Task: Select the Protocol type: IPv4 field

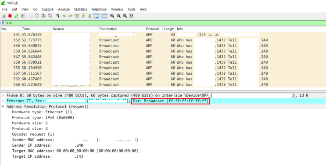Action: [x=43, y=118]
